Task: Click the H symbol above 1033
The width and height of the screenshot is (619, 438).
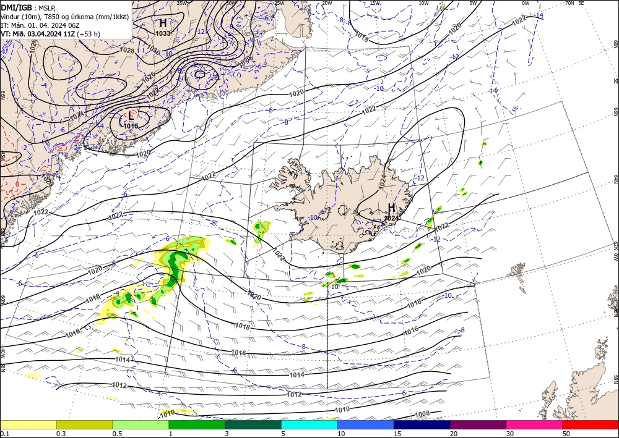Action: coord(163,22)
